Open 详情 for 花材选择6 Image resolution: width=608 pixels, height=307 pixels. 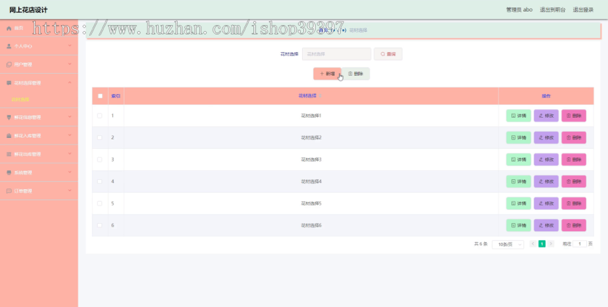click(518, 225)
